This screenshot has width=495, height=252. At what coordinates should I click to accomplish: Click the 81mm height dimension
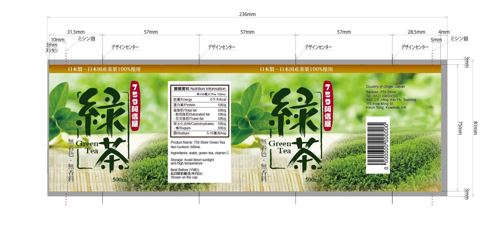pyautogui.click(x=475, y=128)
